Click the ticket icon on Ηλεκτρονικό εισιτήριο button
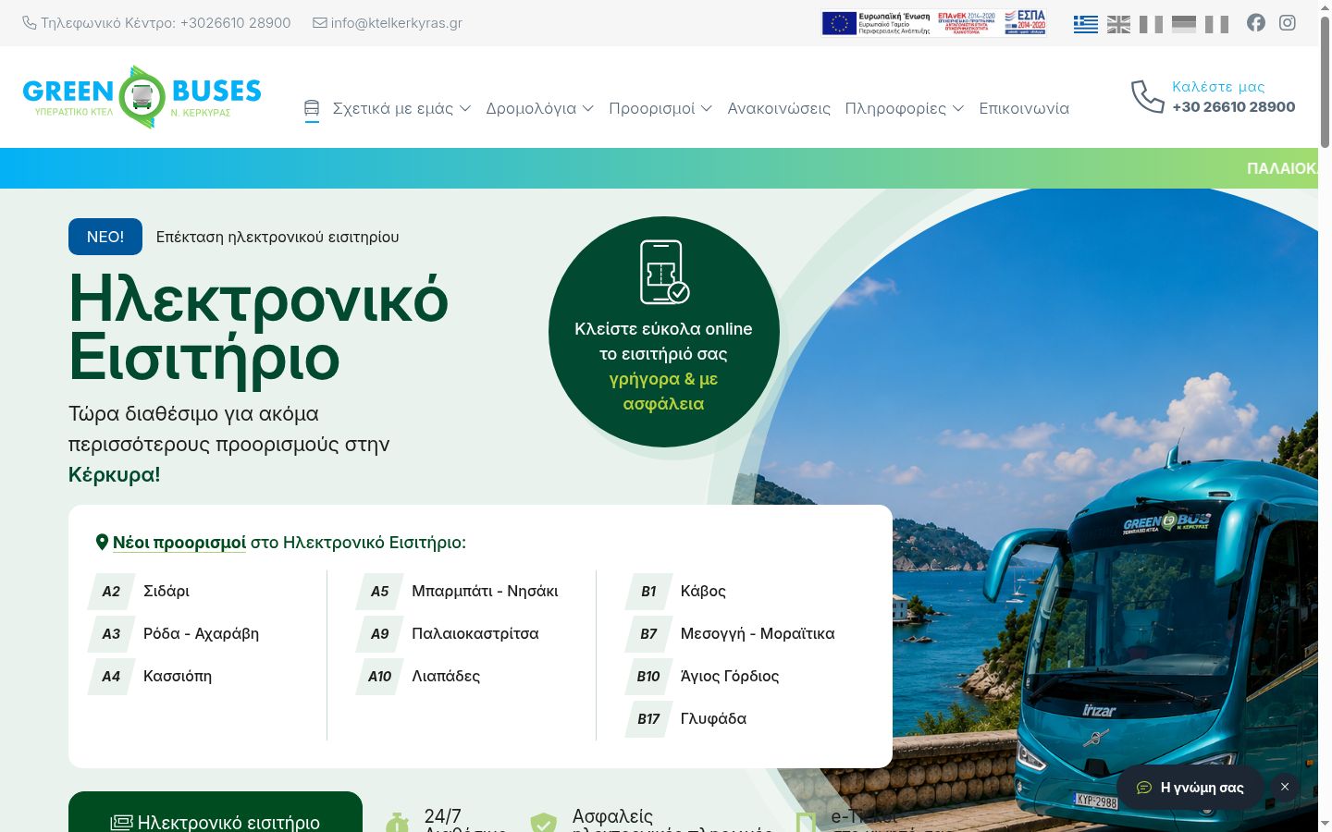 click(x=121, y=823)
